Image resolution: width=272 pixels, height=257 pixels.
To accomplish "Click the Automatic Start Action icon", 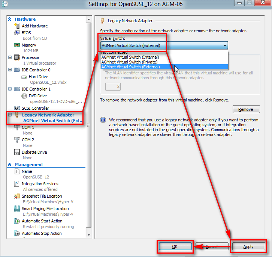I will 16,221.
